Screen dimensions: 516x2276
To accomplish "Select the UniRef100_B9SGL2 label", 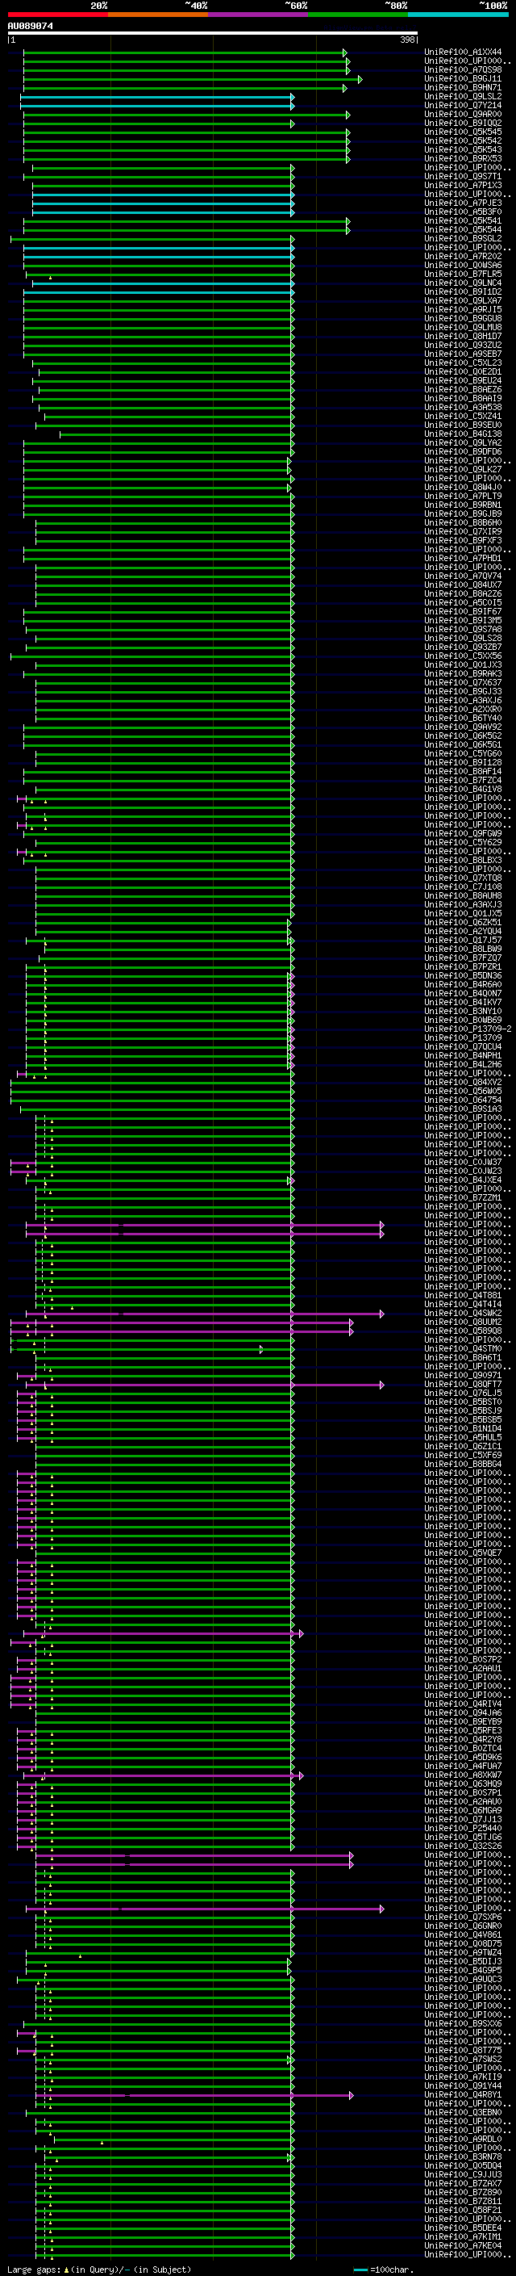I will (x=462, y=238).
